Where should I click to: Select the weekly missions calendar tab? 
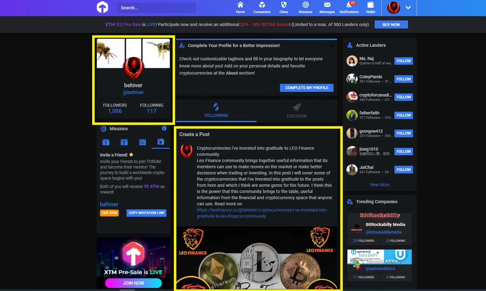tap(124, 142)
